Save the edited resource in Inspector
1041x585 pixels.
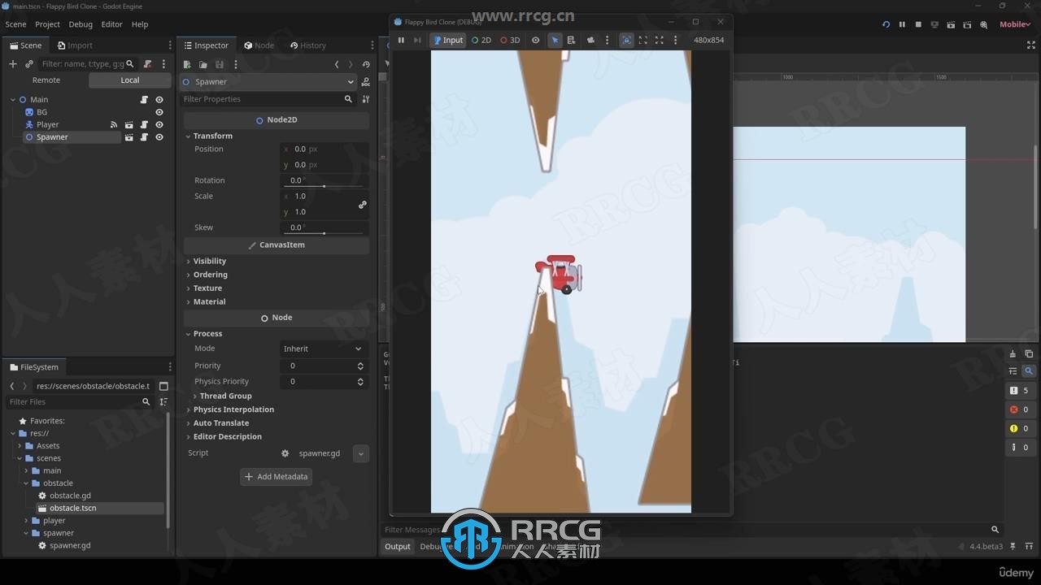click(220, 64)
